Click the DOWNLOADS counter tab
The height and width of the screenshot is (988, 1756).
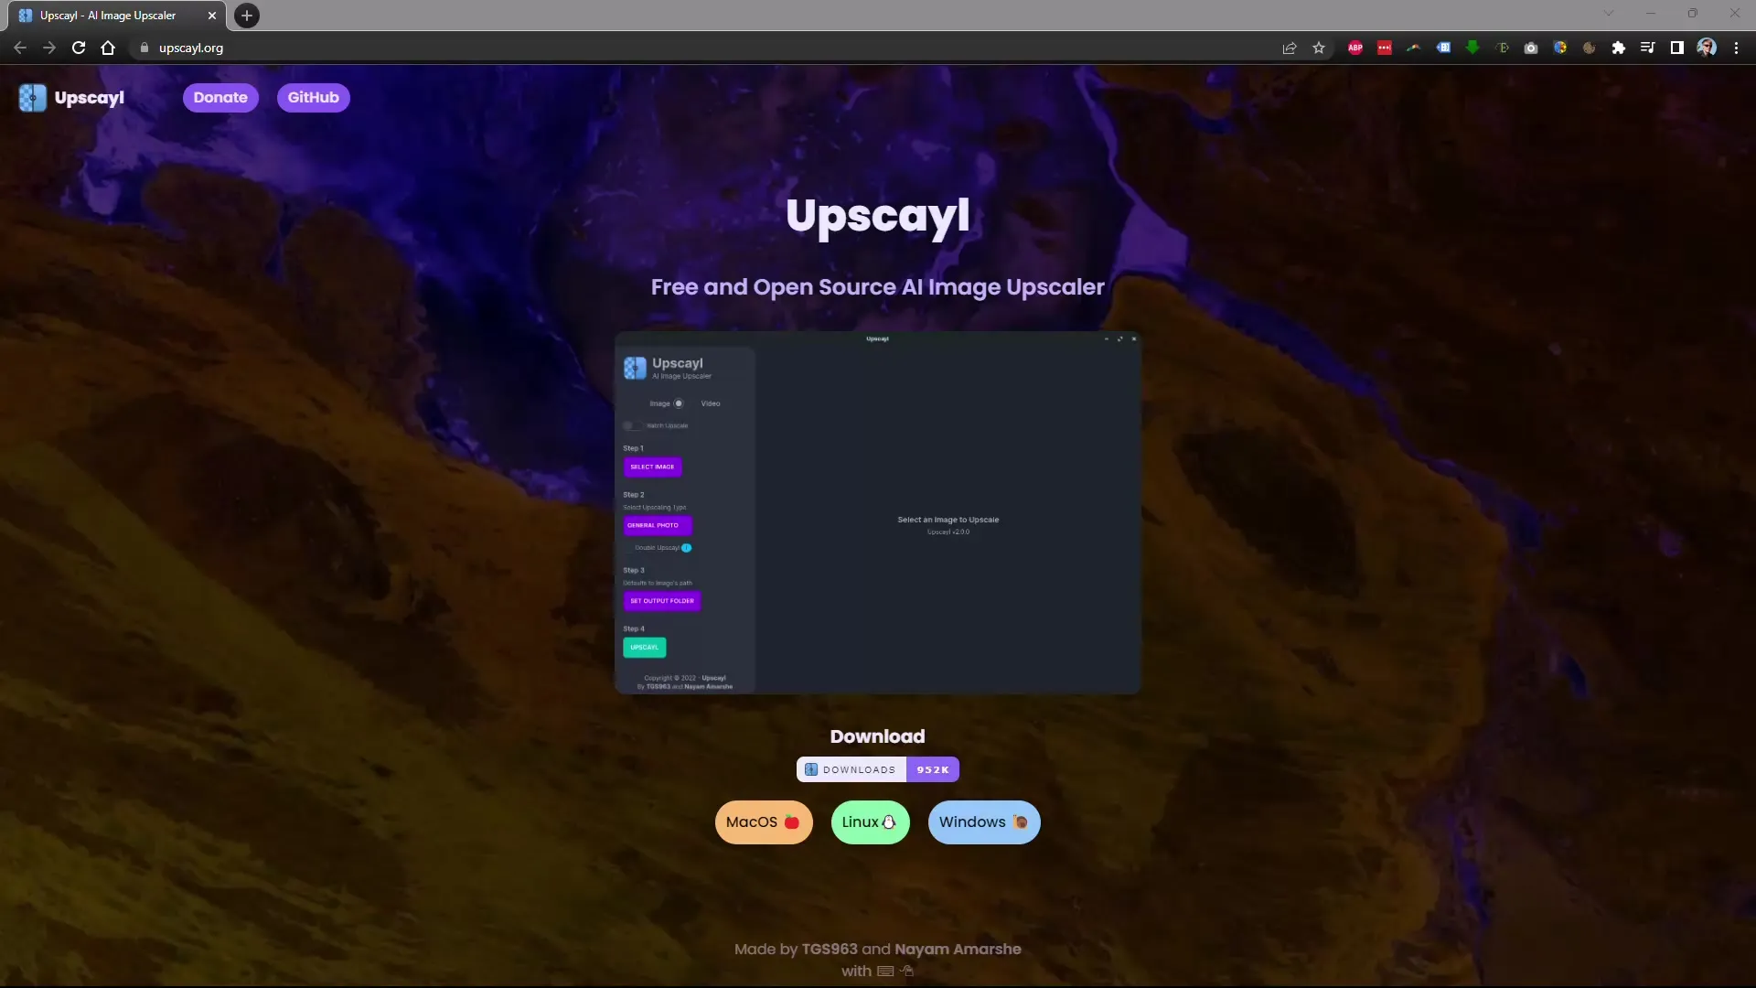tap(877, 768)
